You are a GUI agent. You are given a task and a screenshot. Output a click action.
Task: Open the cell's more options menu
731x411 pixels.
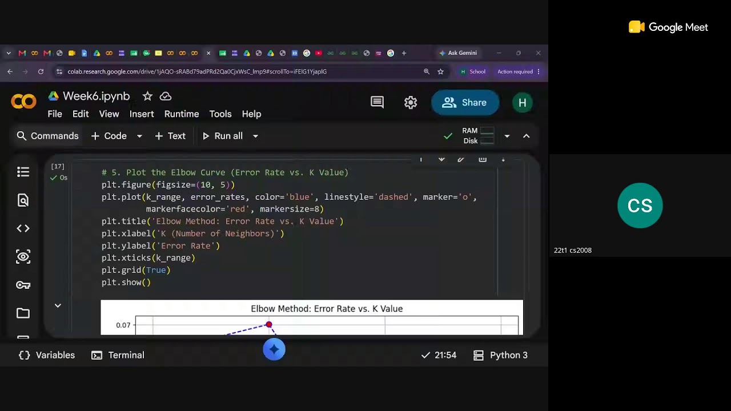coord(503,159)
